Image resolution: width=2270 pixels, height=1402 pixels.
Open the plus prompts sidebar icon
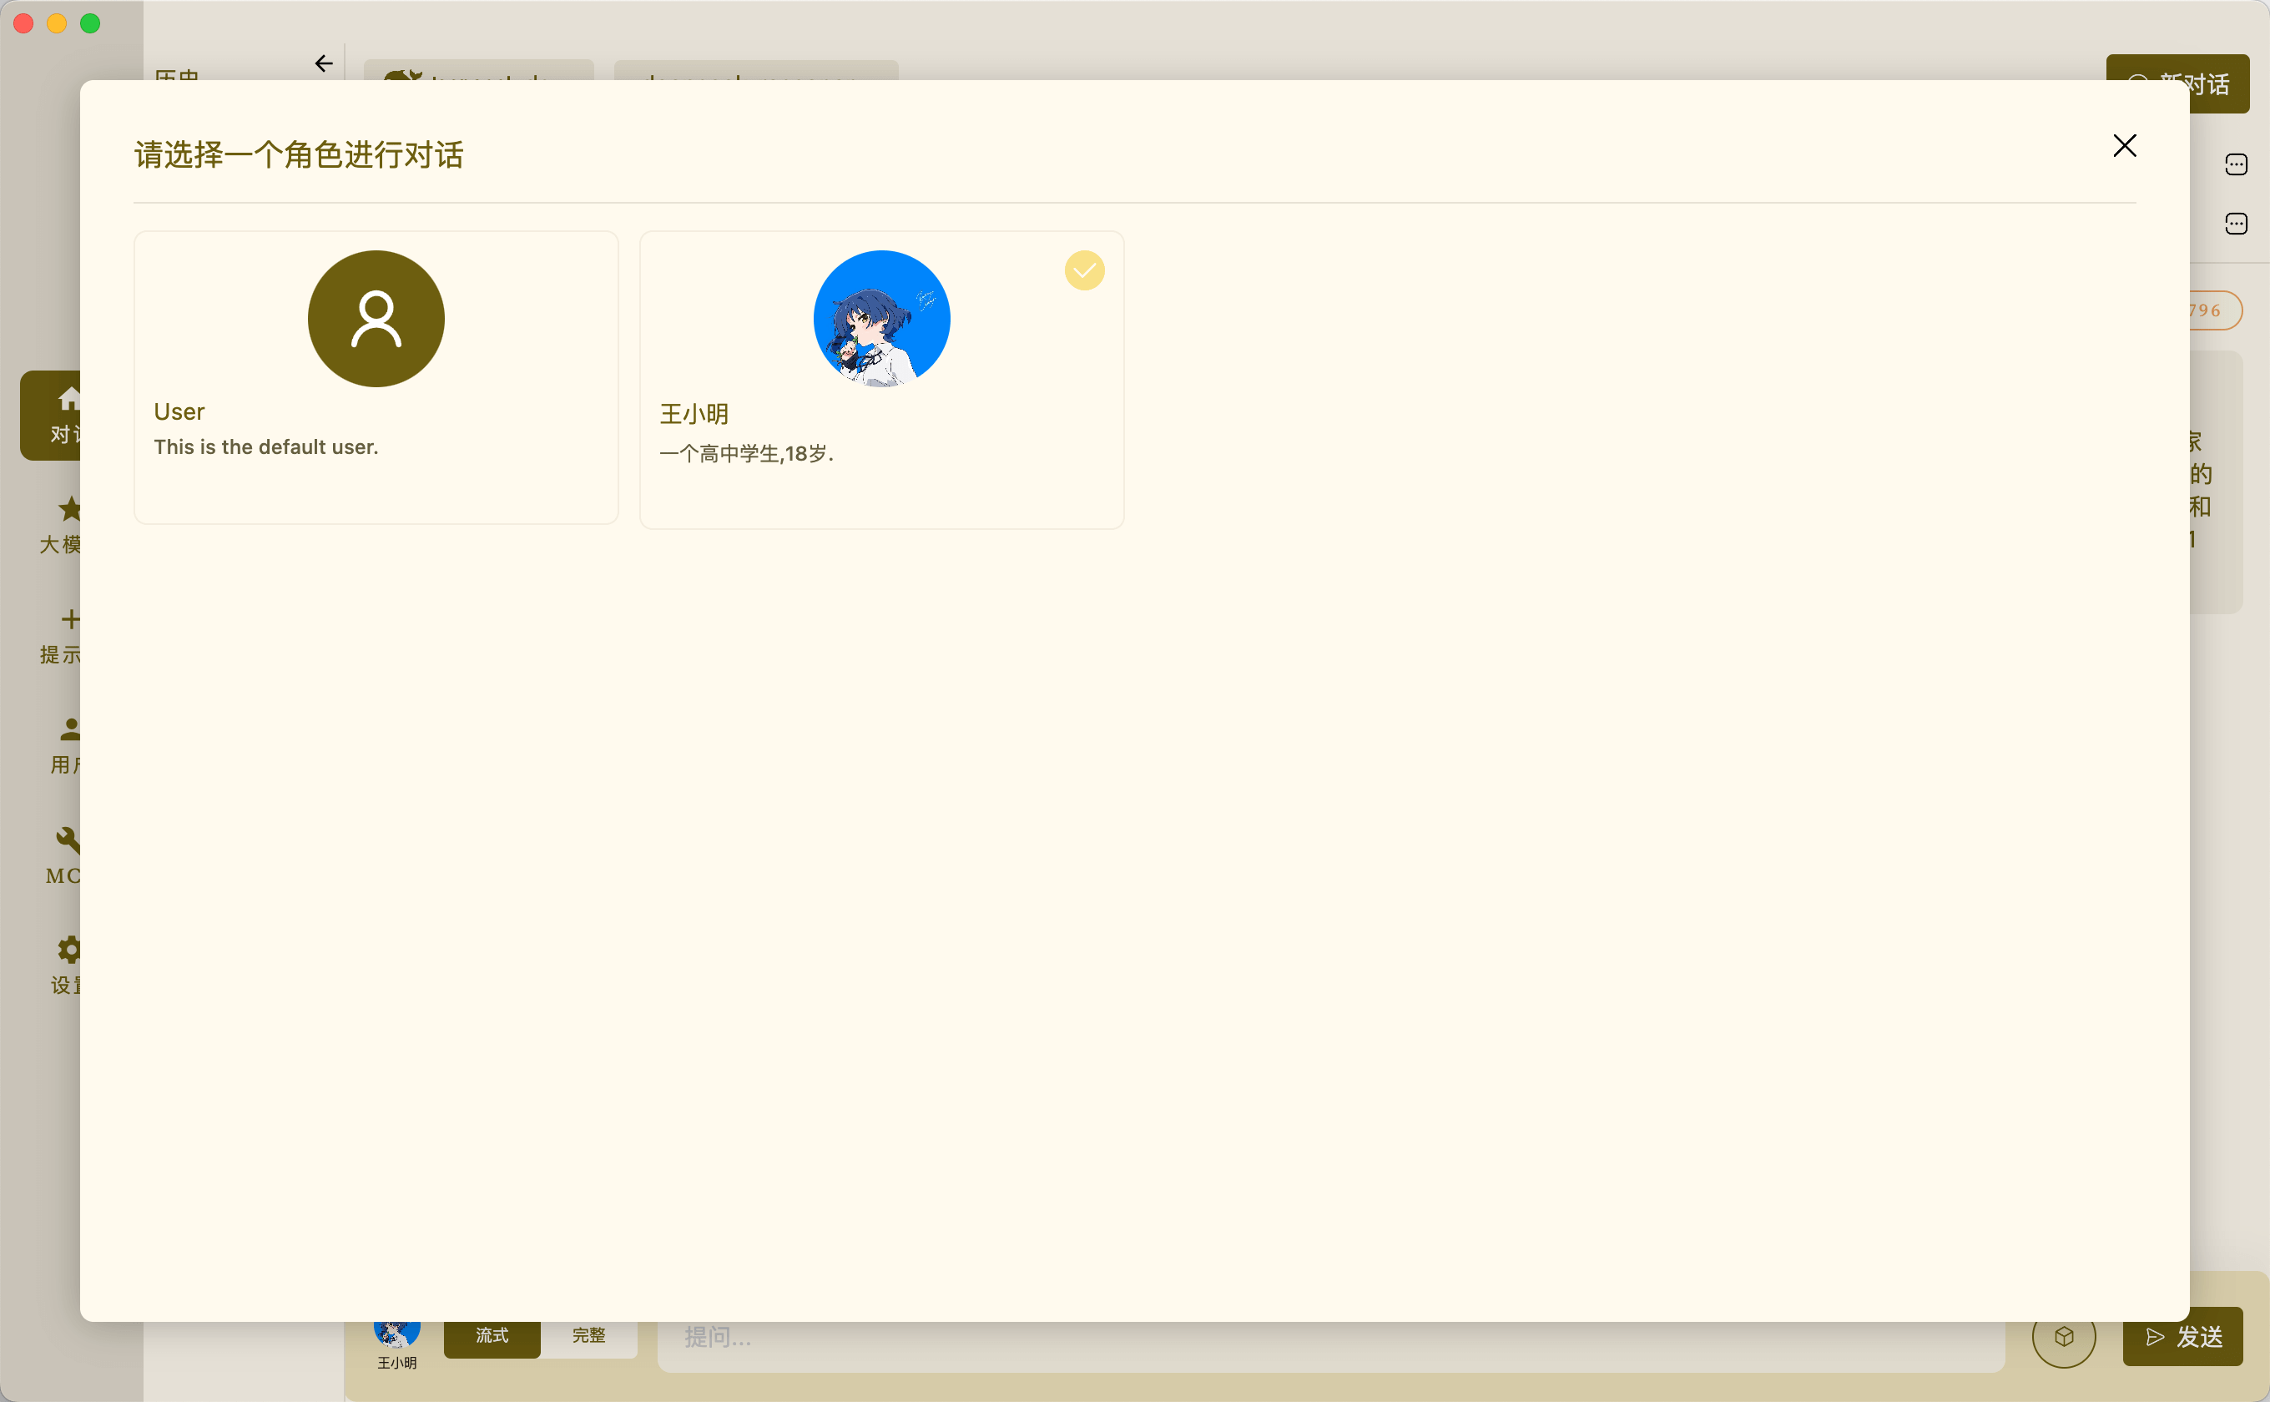(69, 618)
